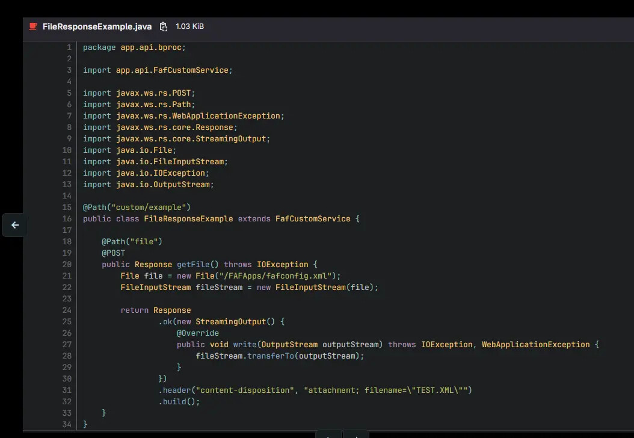Image resolution: width=634 pixels, height=438 pixels.
Task: Select line number 27 in the gutter
Action: pos(67,345)
